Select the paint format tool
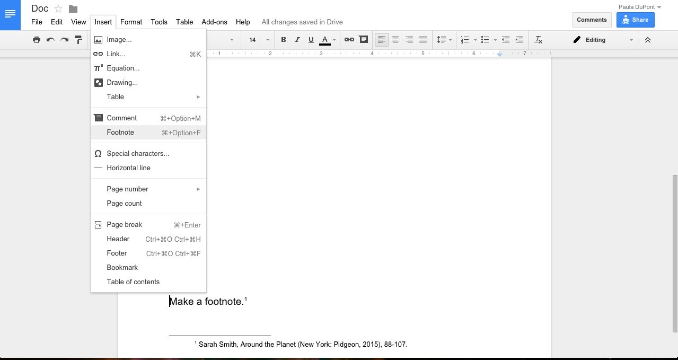Viewport: 678px width, 360px height. pyautogui.click(x=78, y=39)
